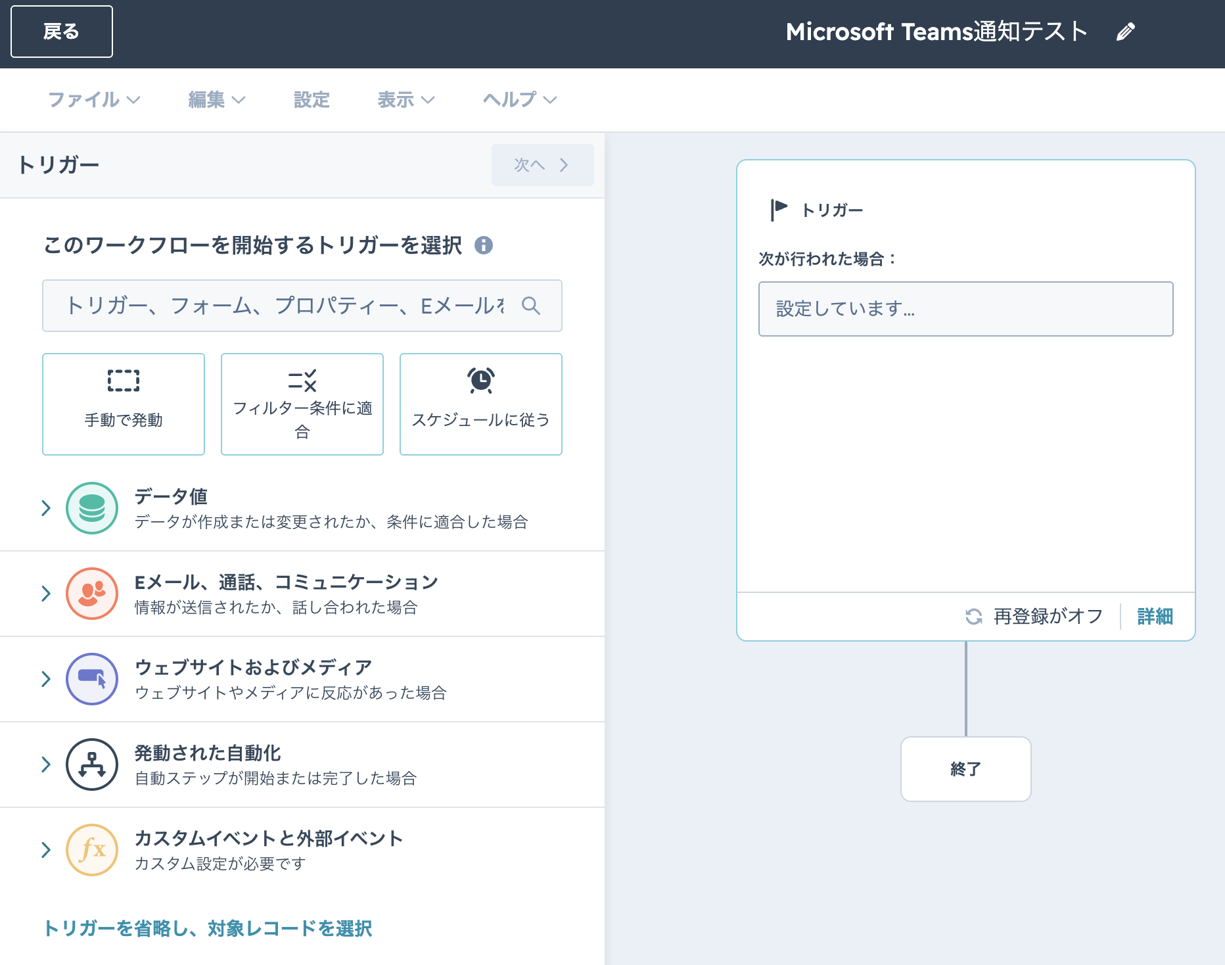Open the 表示 menu
1225x965 pixels.
click(x=406, y=100)
